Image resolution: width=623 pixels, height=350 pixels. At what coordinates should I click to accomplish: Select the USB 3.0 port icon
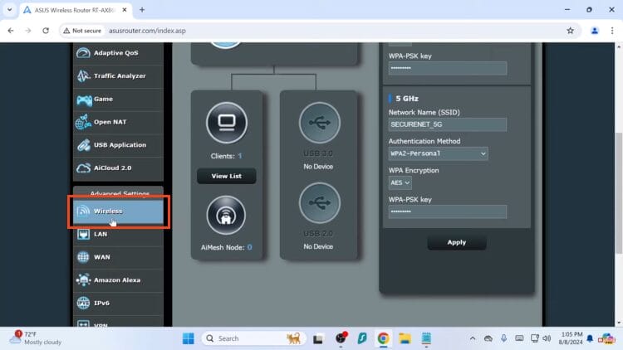pyautogui.click(x=320, y=123)
